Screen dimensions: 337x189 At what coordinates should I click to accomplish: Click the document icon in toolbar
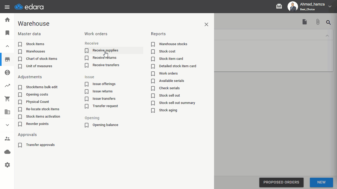coord(305,22)
